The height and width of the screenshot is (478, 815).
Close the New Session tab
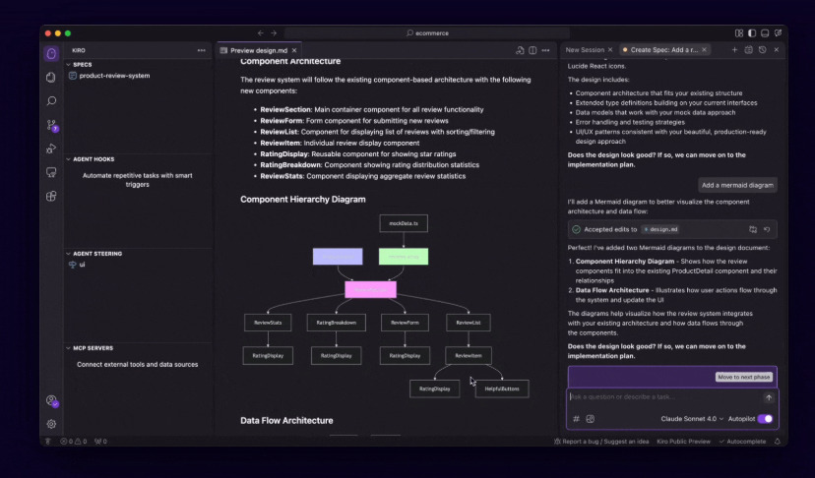point(610,50)
